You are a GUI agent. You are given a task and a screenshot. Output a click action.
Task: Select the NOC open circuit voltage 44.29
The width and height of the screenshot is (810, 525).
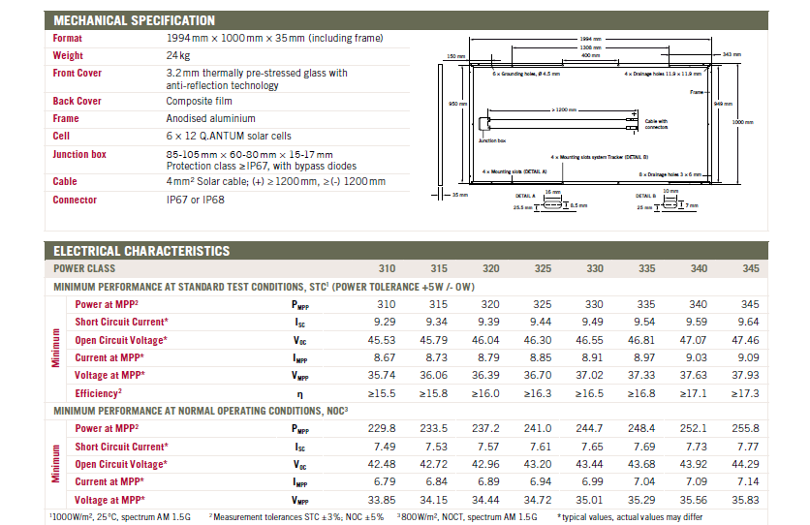[745, 464]
